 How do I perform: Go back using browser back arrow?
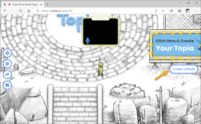[5, 11]
